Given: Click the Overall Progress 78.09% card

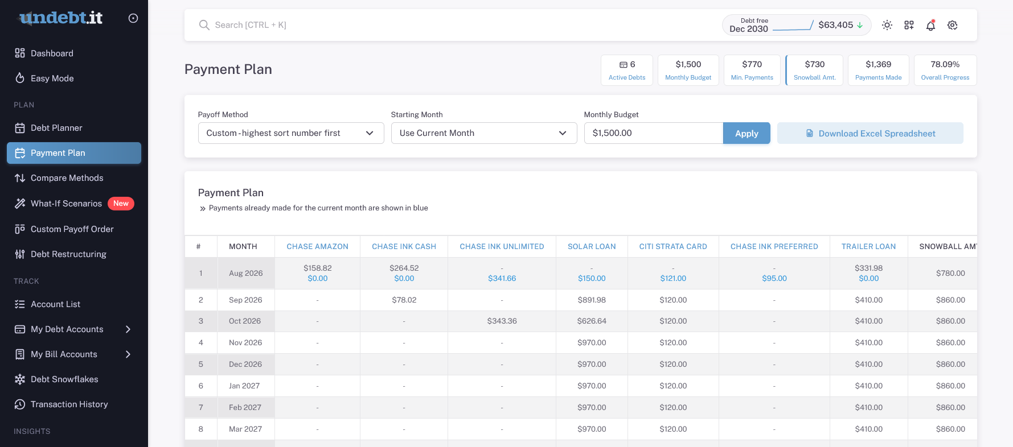Looking at the screenshot, I should tap(945, 70).
